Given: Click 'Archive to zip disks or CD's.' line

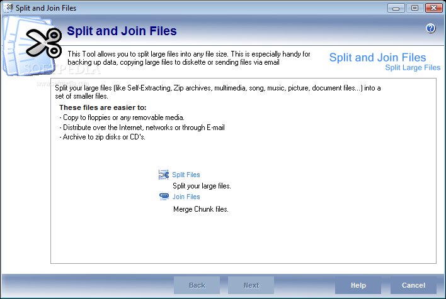Looking at the screenshot, I should pyautogui.click(x=103, y=137).
